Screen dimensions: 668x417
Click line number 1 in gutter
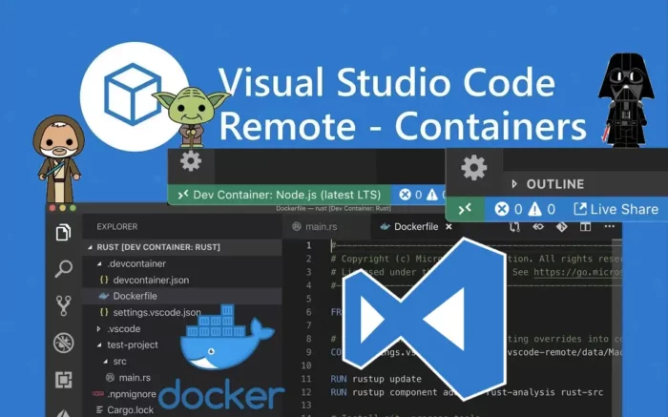(x=308, y=245)
